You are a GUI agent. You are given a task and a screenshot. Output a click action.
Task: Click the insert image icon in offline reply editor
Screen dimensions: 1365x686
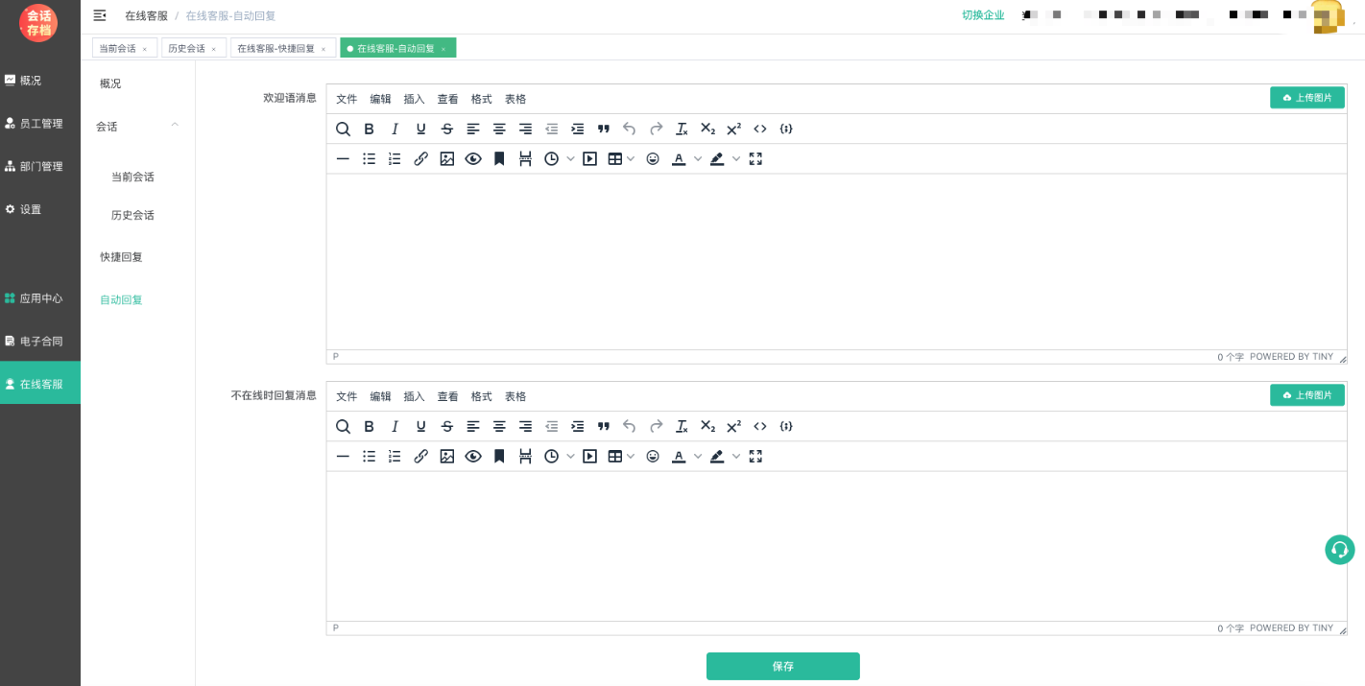(x=446, y=457)
